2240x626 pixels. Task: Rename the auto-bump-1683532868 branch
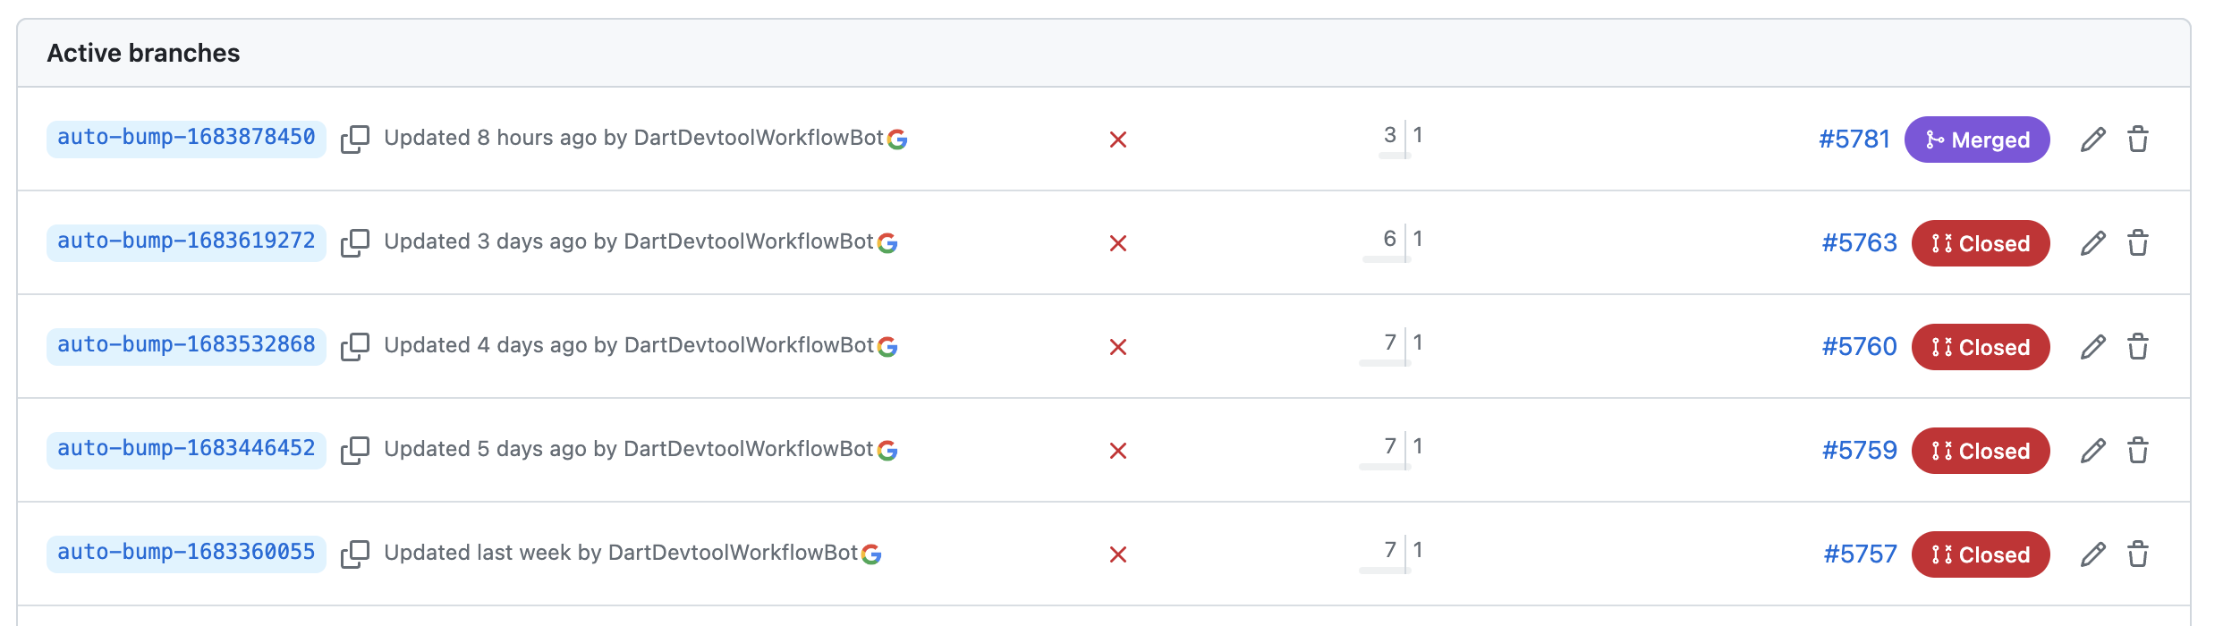tap(2093, 346)
